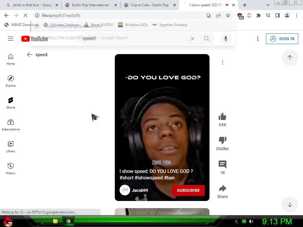Open the second short thumbnail below
The width and height of the screenshot is (303, 227).
coord(162,212)
